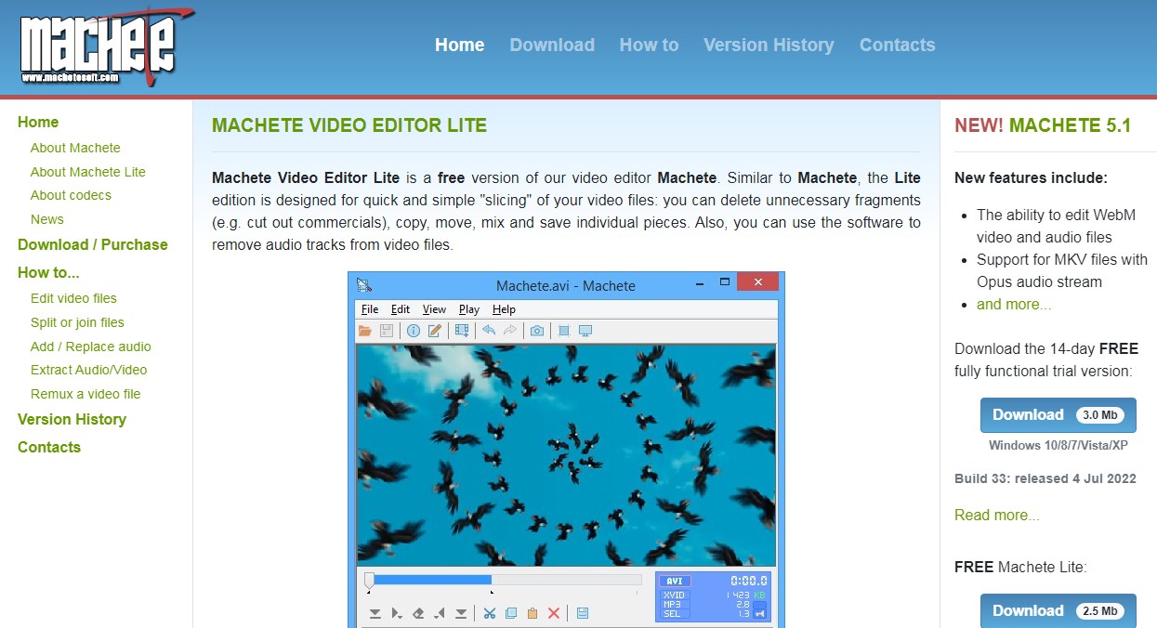Click Download / Purchase in the sidebar
This screenshot has height=628, width=1157.
(x=93, y=244)
